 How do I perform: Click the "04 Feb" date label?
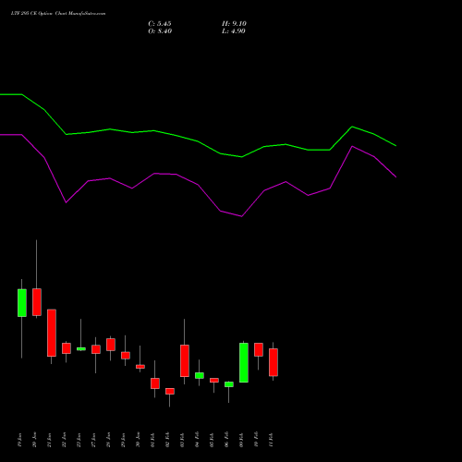click(x=197, y=440)
